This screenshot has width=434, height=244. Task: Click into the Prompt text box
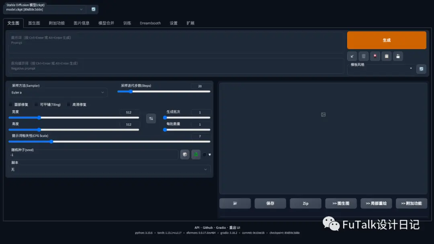click(176, 43)
